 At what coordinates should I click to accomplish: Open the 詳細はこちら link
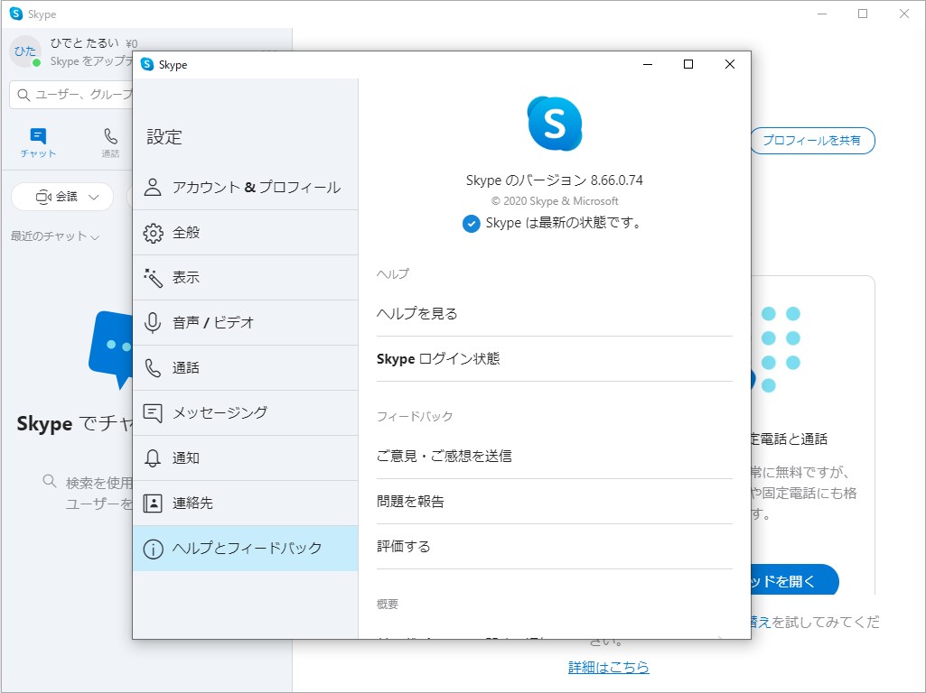pyautogui.click(x=608, y=667)
